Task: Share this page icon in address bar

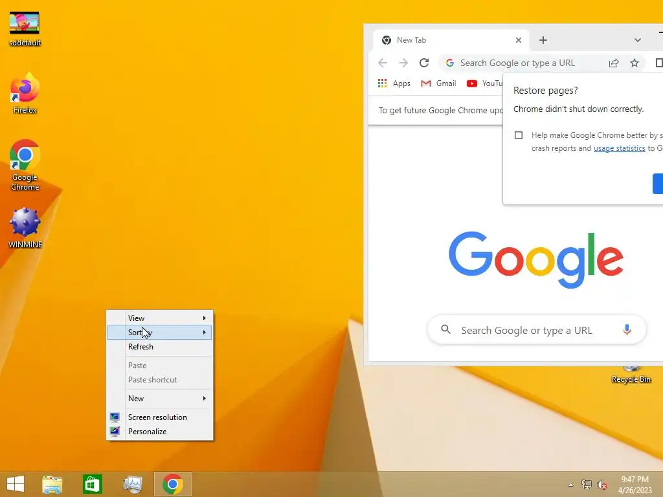Action: coord(614,63)
